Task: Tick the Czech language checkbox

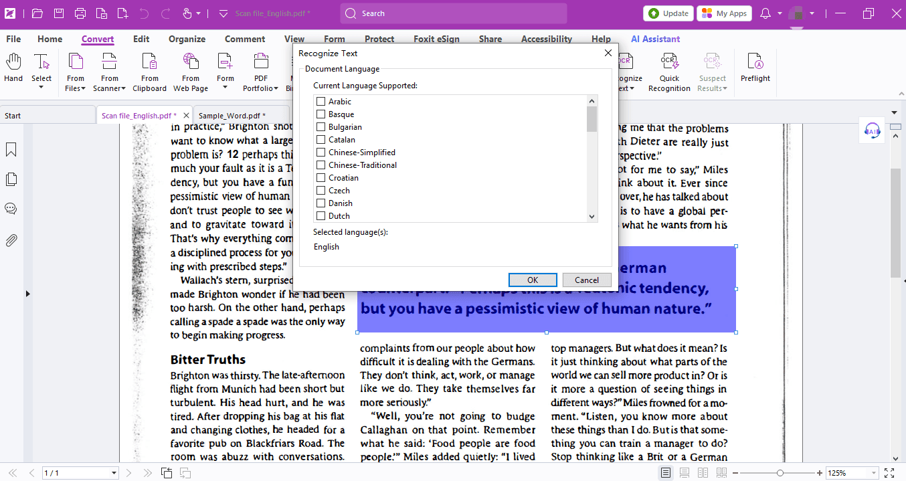Action: coord(321,191)
